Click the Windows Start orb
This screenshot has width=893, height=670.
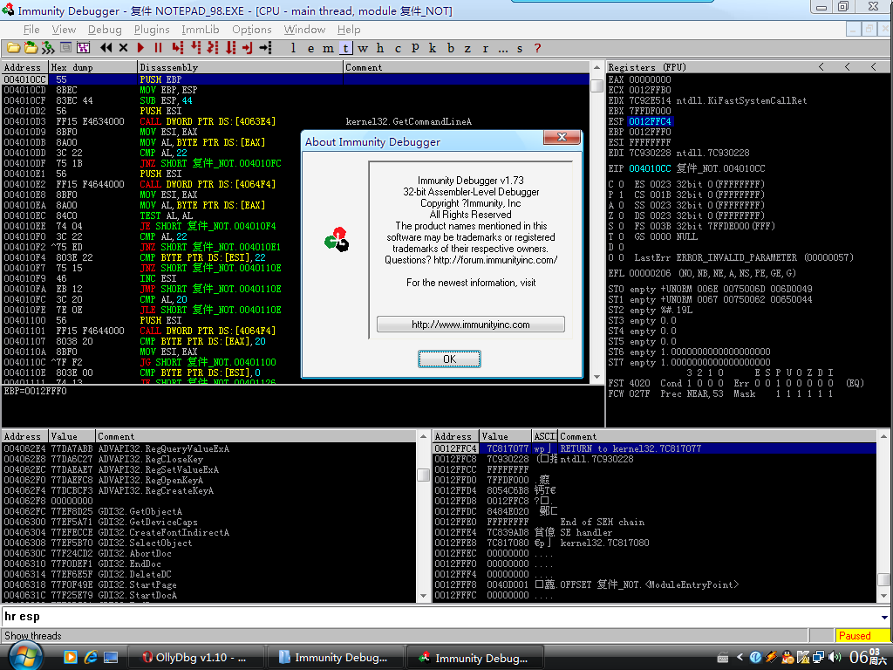point(24,657)
